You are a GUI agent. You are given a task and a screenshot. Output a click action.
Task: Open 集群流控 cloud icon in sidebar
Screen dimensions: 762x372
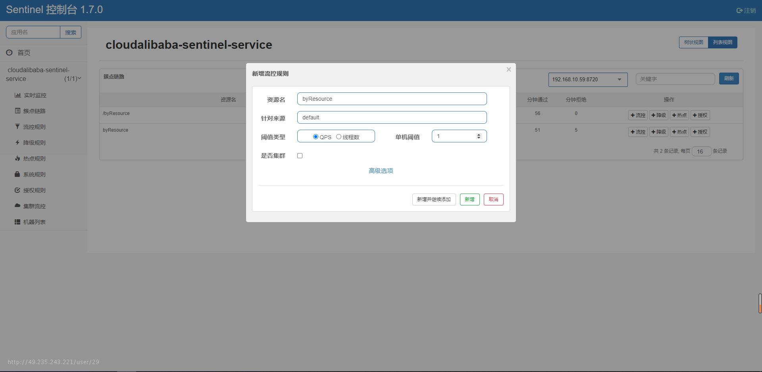(17, 206)
